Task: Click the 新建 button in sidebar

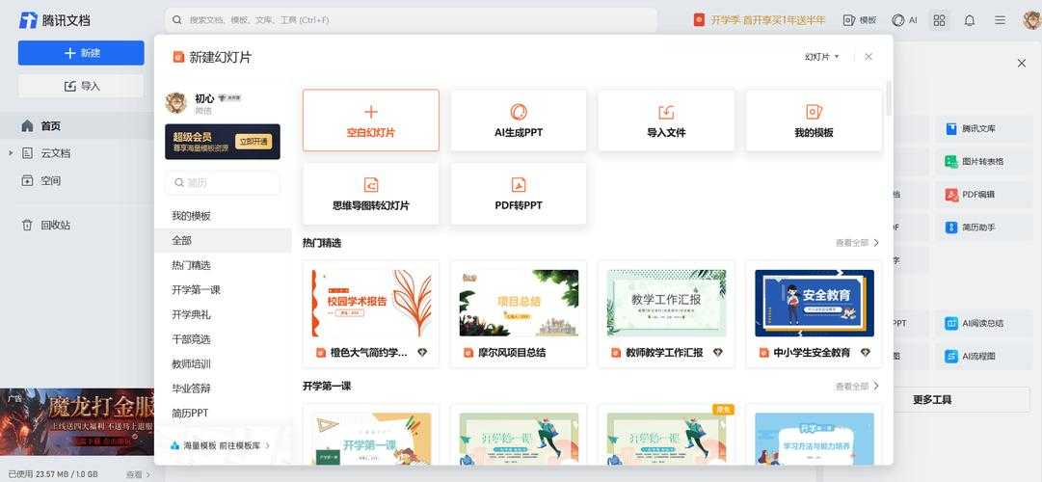Action: click(x=81, y=53)
